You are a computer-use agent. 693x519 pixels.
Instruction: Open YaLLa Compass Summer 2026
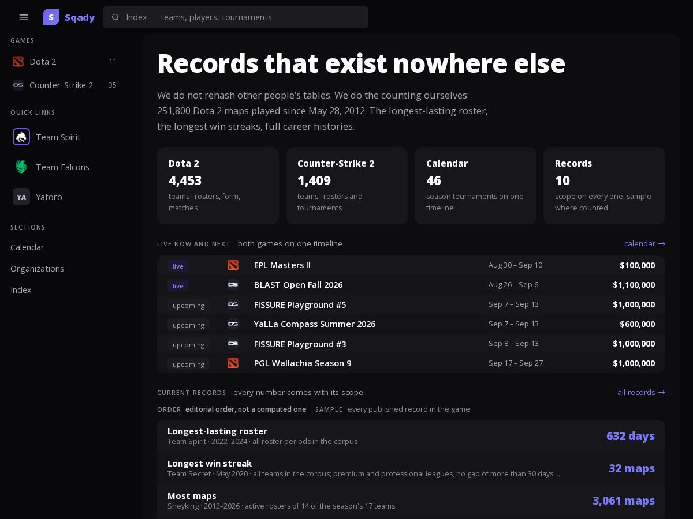tap(411, 324)
